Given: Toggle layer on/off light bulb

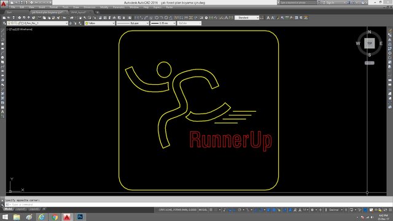Looking at the screenshot, I should click(9, 23).
